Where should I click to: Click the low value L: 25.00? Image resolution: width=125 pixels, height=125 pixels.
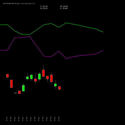click(x=64, y=8)
